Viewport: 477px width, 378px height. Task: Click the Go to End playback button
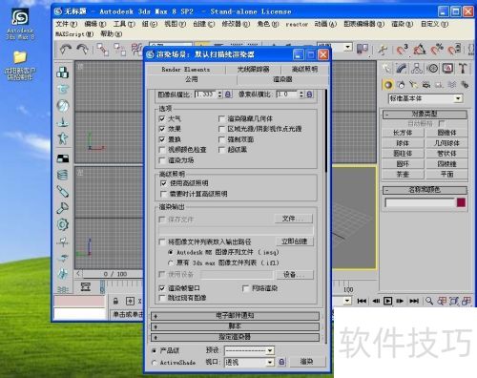click(x=414, y=301)
